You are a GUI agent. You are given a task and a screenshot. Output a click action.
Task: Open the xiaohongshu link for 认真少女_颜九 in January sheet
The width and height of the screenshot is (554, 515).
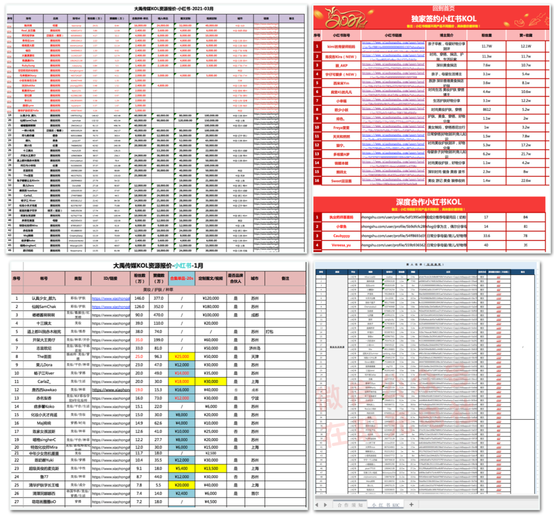111,299
